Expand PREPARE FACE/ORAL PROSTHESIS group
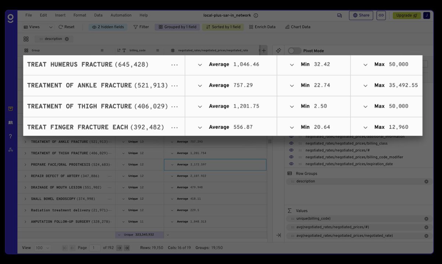Screen dimensions: 442x264 pos(25,164)
